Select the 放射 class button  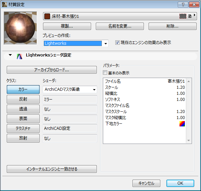23,138
